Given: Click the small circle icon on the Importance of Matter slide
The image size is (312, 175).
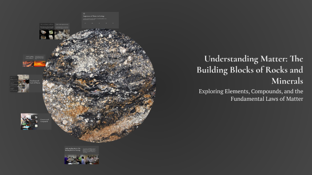Looking at the screenshot, I should click(x=84, y=14).
